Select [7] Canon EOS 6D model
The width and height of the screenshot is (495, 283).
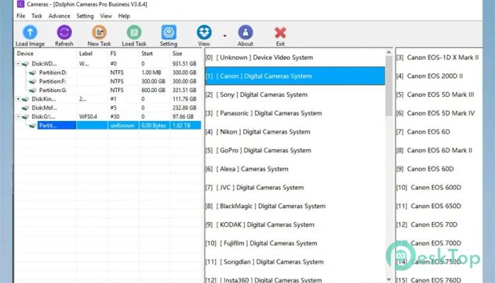point(439,132)
